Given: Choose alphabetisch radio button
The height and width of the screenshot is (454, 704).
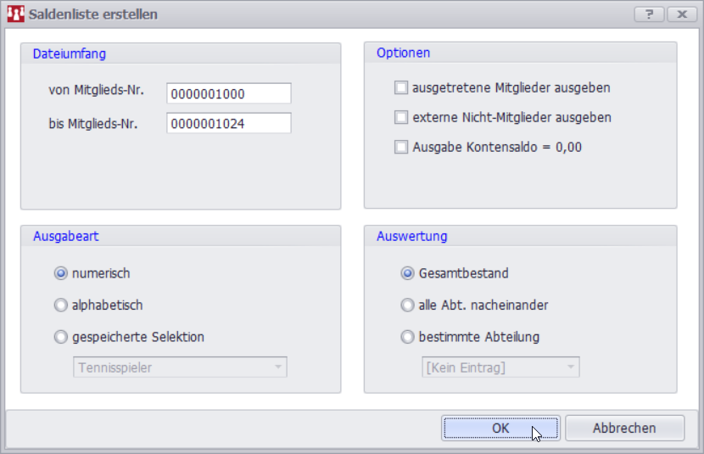Looking at the screenshot, I should point(61,305).
